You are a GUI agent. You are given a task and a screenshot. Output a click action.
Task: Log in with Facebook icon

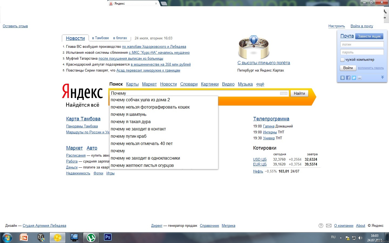tap(348, 78)
